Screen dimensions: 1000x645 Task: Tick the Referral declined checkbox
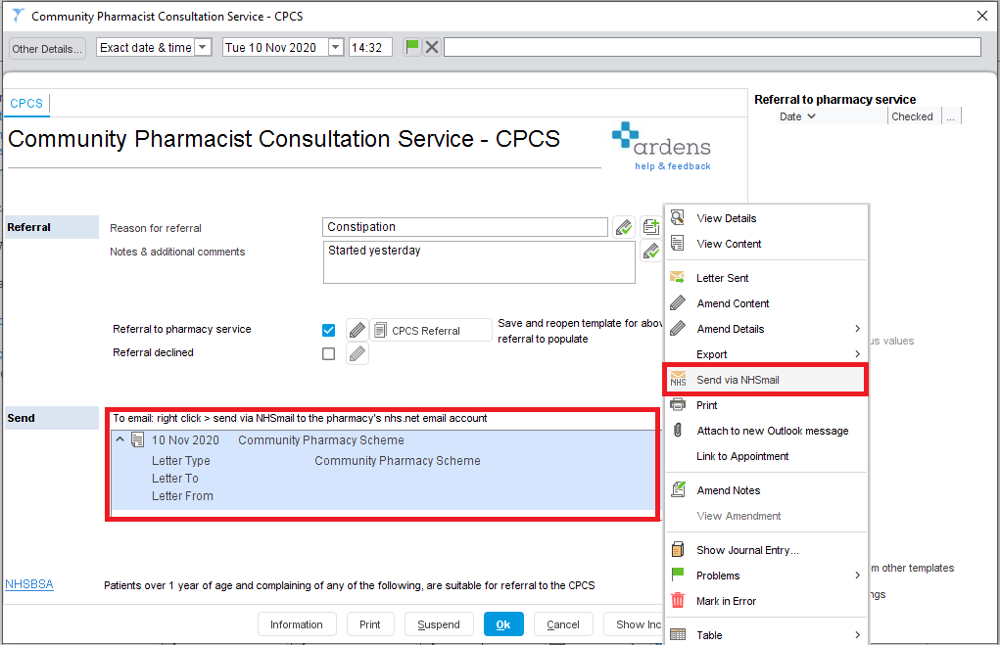[x=328, y=353]
